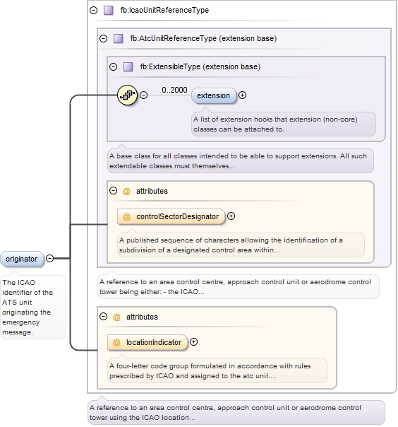
Task: Click the sequence compositor icon
Action: [127, 95]
